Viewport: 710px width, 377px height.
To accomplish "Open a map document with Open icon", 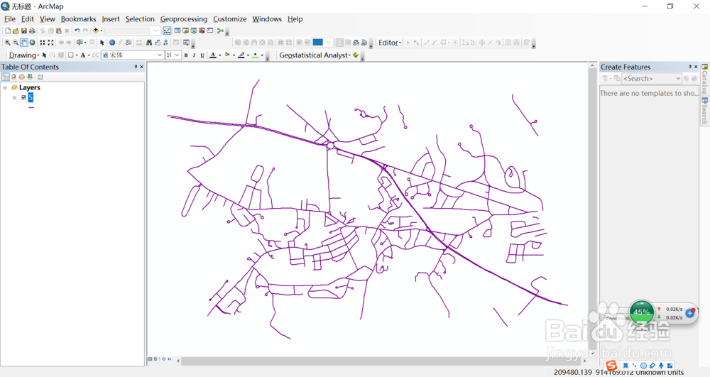I will click(16, 31).
